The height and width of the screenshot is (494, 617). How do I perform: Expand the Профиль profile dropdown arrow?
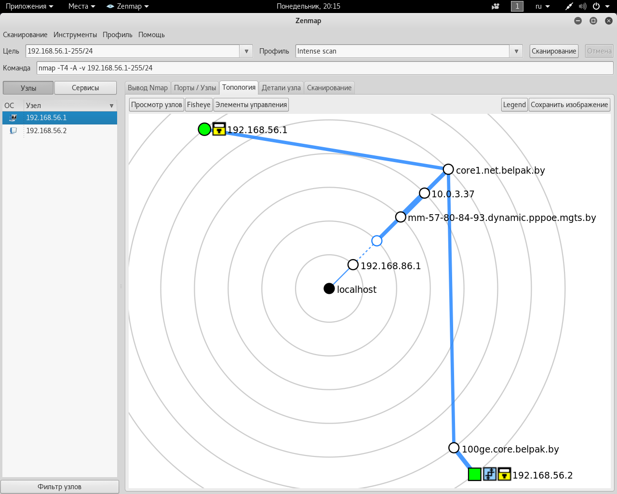coord(516,51)
